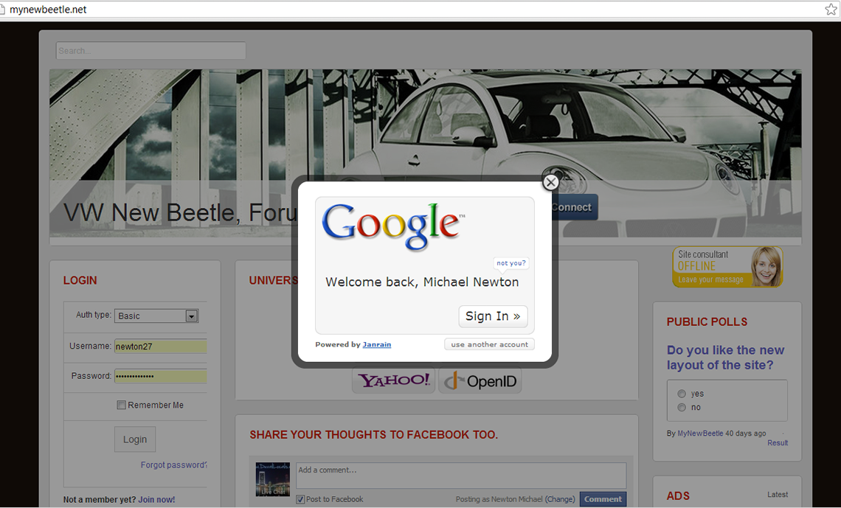
Task: Click 'Welcome back, Michael Newton' text
Action: tap(422, 282)
